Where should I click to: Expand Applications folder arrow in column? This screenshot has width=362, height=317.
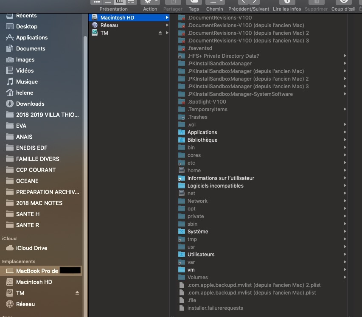pyautogui.click(x=345, y=132)
